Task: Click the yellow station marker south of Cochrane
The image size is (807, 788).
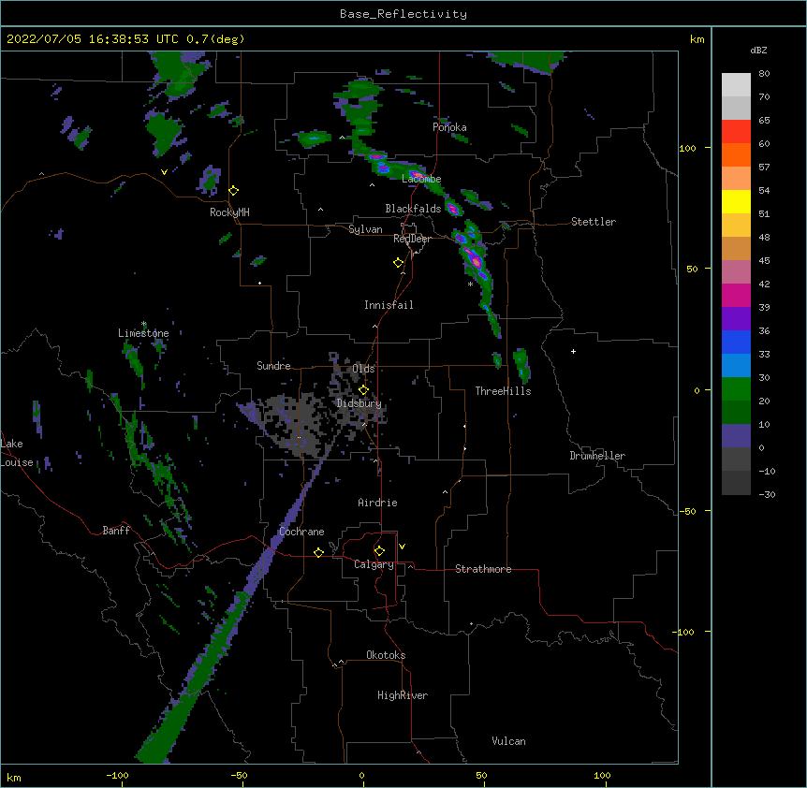Action: click(x=318, y=552)
